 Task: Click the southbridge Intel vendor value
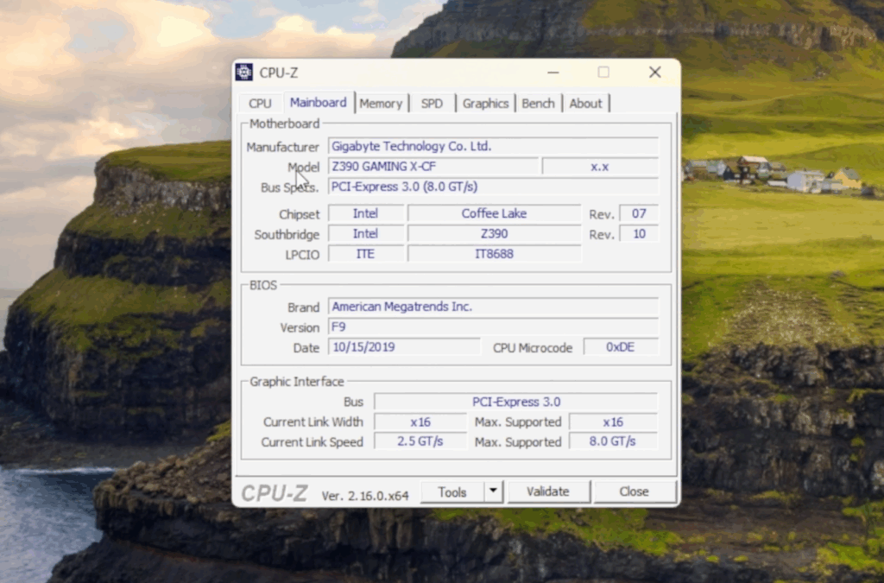pyautogui.click(x=366, y=234)
